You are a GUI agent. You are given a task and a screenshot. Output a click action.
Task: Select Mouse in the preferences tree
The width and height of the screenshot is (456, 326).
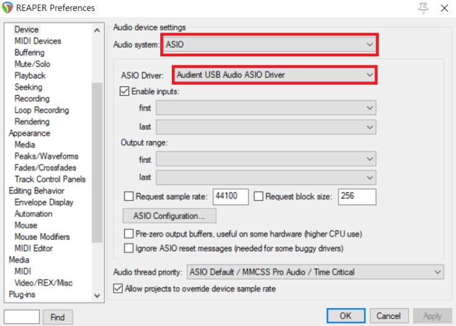(26, 226)
